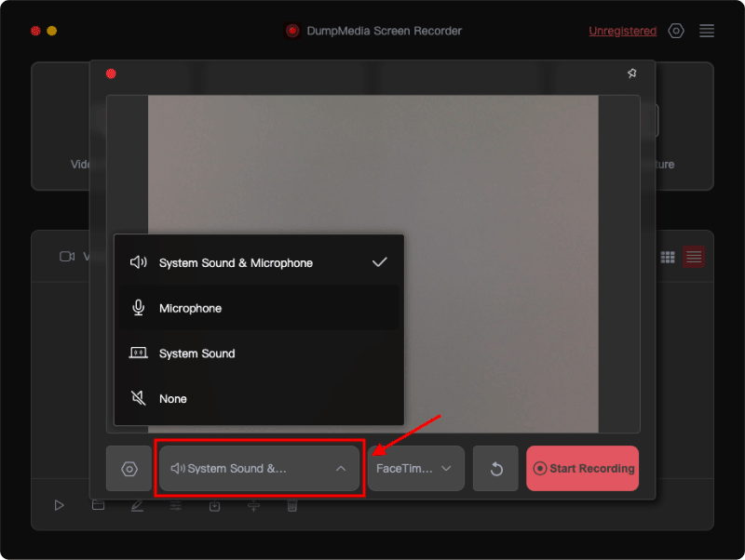The width and height of the screenshot is (745, 560).
Task: Select System Sound audio option
Action: tap(259, 353)
